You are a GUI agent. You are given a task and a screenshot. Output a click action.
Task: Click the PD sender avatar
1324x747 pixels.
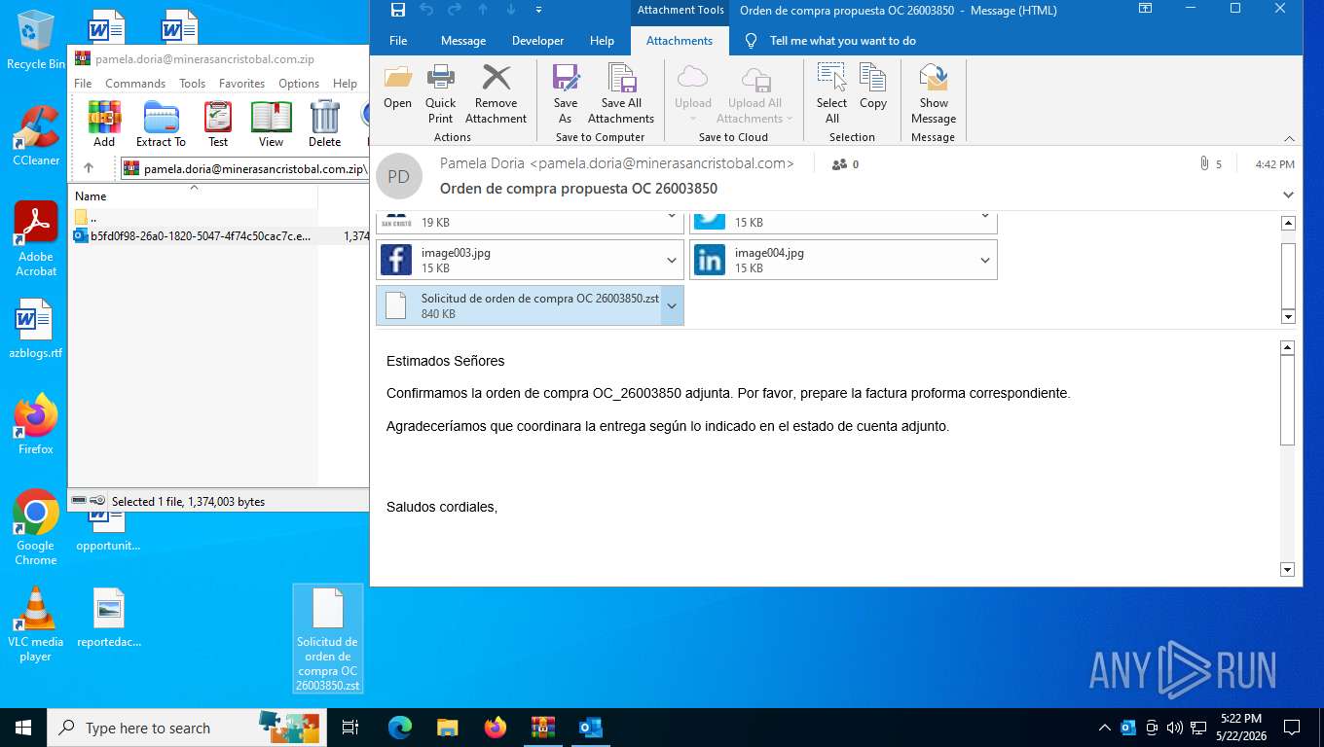(399, 176)
